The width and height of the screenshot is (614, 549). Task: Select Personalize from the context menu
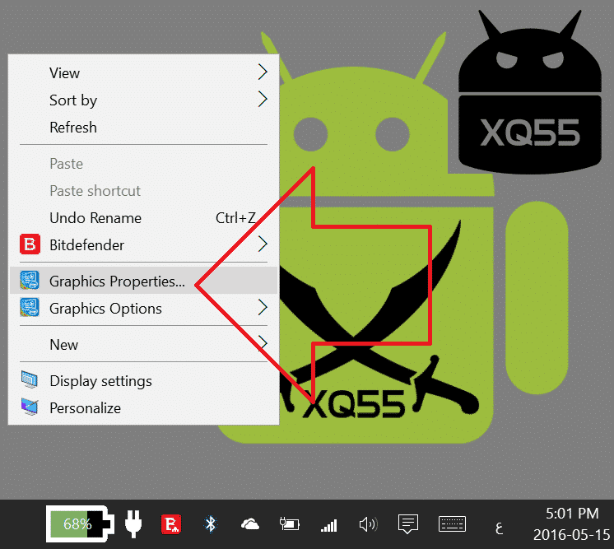click(x=85, y=408)
